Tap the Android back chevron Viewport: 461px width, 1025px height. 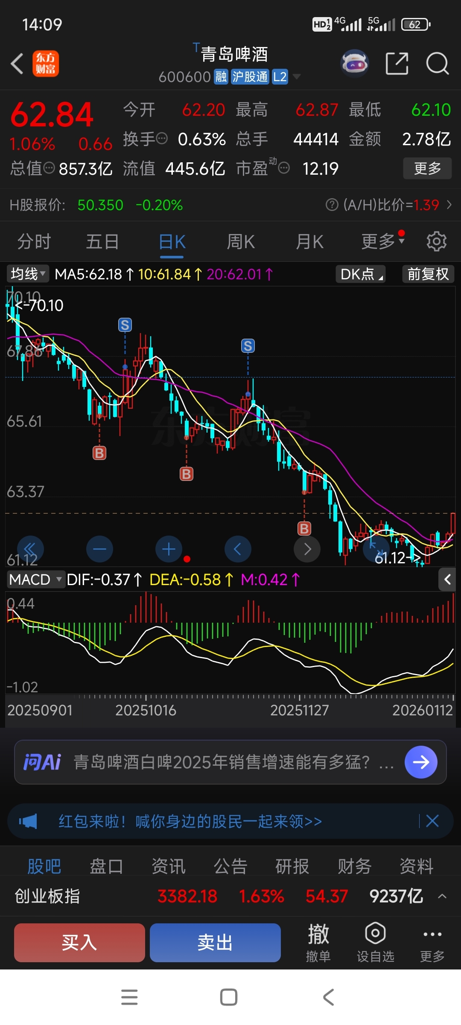(328, 997)
